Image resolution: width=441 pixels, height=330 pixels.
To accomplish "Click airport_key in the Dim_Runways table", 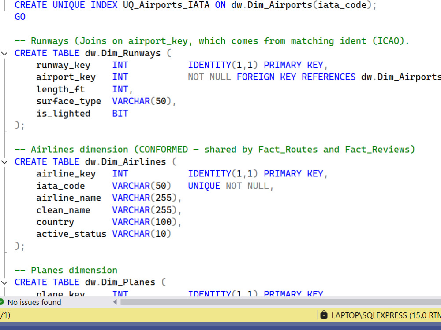I will coord(66,77).
